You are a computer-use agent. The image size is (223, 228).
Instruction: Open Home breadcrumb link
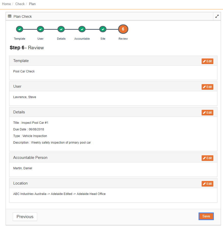click(6, 4)
